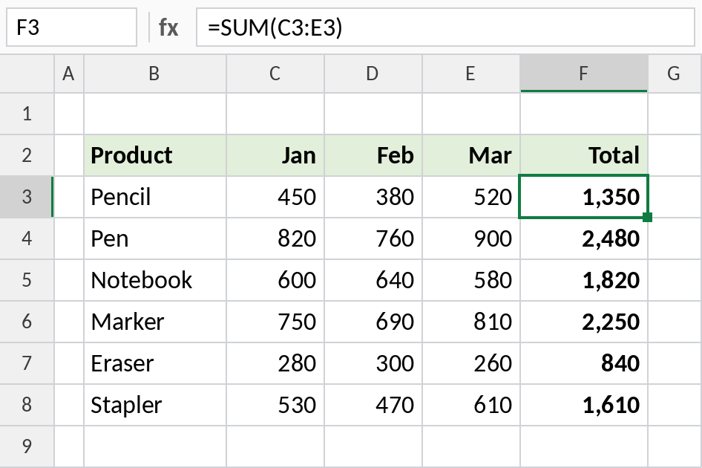Viewport: 702px width, 468px height.
Task: Select Notebook's Feb value 640
Action: (373, 280)
